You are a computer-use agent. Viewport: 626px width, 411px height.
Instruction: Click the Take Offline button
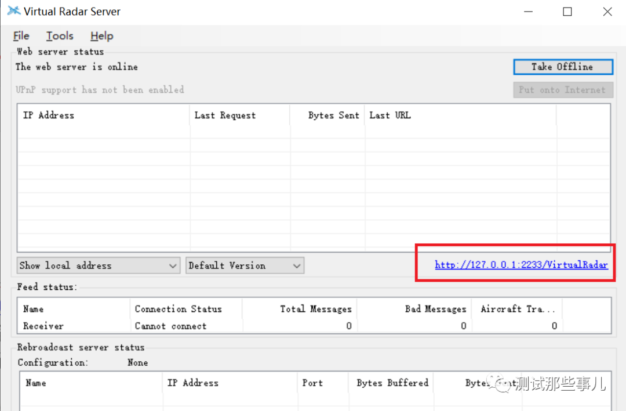click(563, 67)
